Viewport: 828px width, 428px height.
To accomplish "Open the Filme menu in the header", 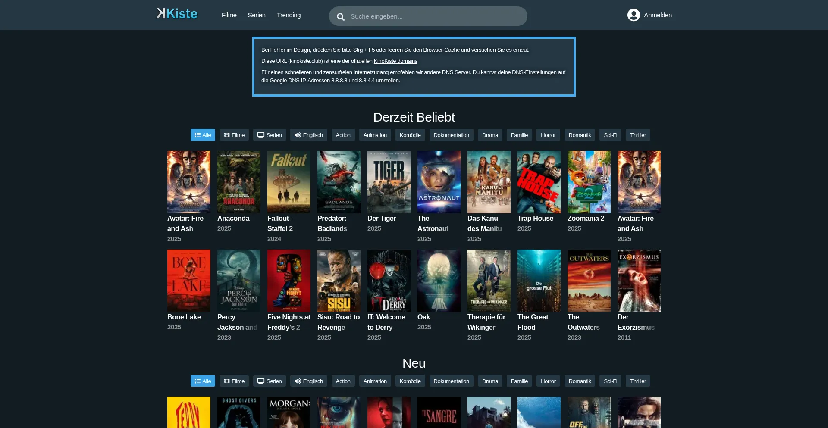I will (x=229, y=15).
